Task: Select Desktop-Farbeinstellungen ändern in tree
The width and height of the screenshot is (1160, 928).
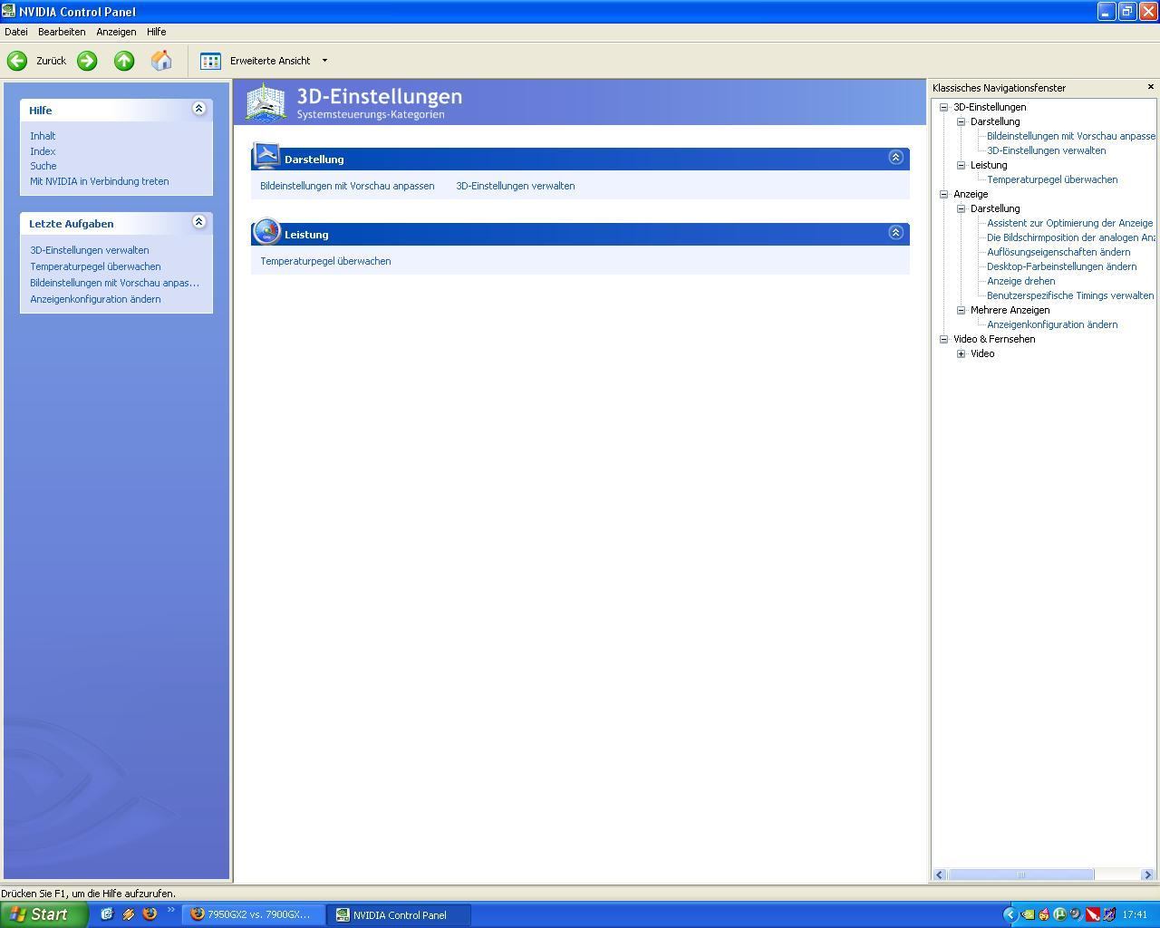Action: 1061,266
